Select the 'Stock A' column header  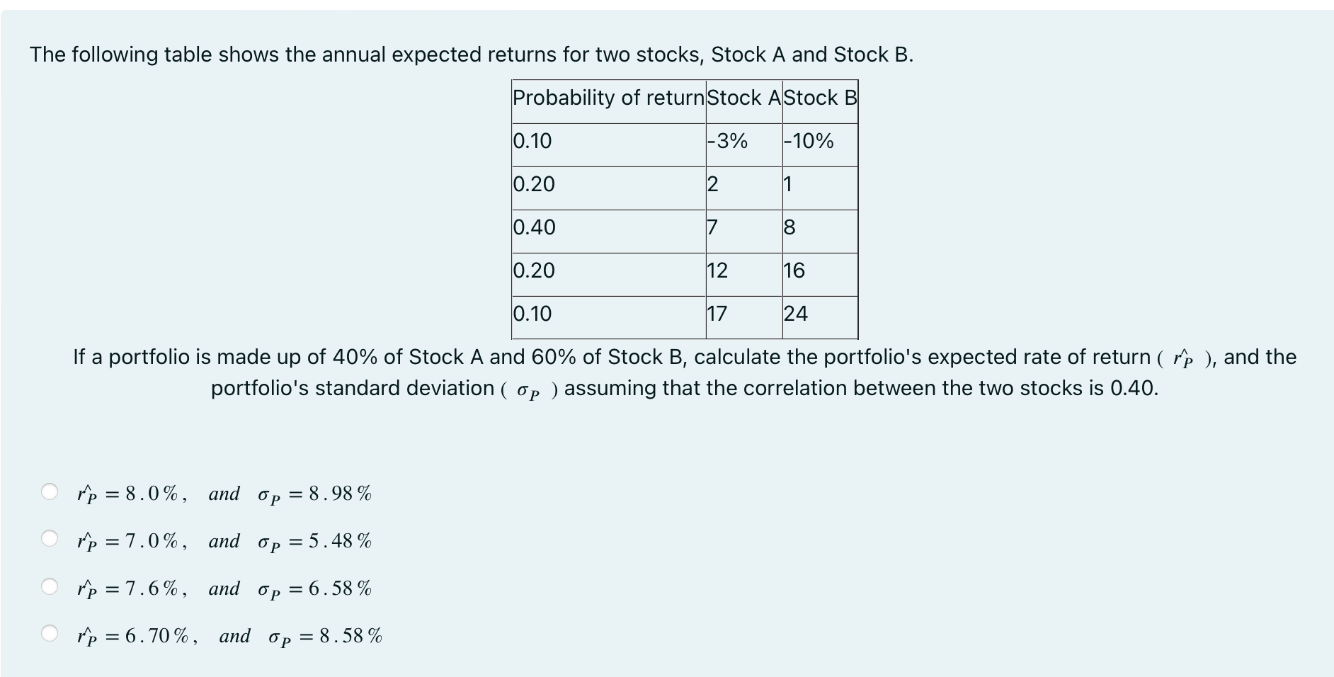point(741,98)
